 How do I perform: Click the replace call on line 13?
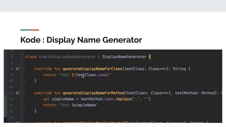[123, 99]
